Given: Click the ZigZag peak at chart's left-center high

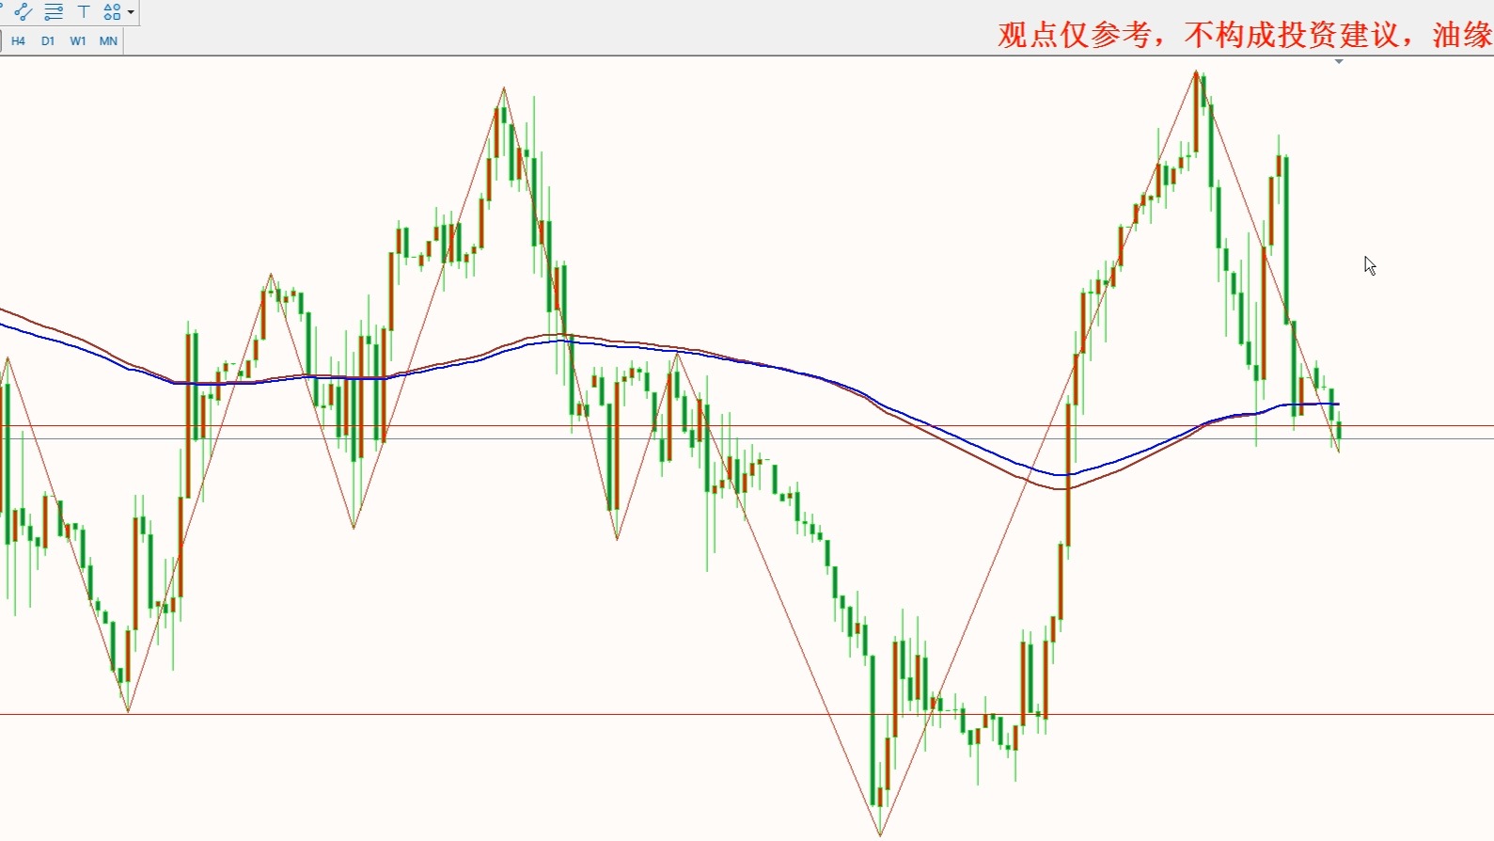Looking at the screenshot, I should coord(504,88).
